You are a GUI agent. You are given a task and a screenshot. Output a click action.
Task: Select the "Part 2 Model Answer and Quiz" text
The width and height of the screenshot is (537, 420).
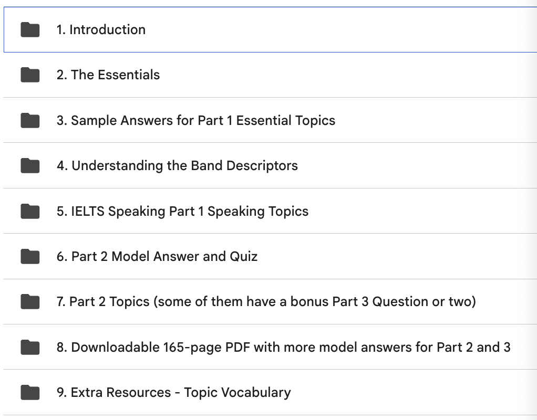(x=157, y=257)
